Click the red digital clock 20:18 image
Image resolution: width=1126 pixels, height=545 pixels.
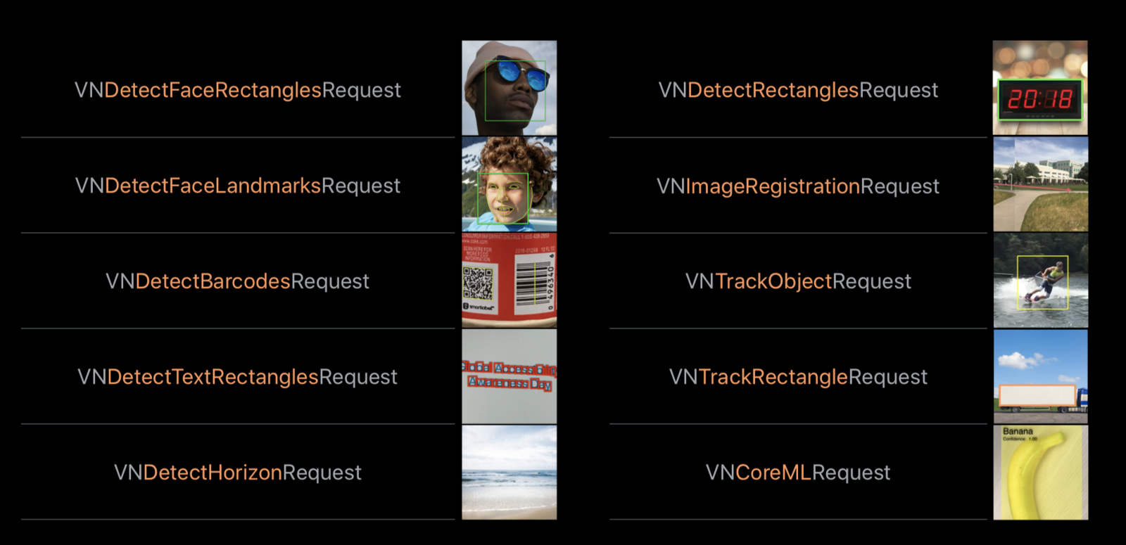(1040, 88)
